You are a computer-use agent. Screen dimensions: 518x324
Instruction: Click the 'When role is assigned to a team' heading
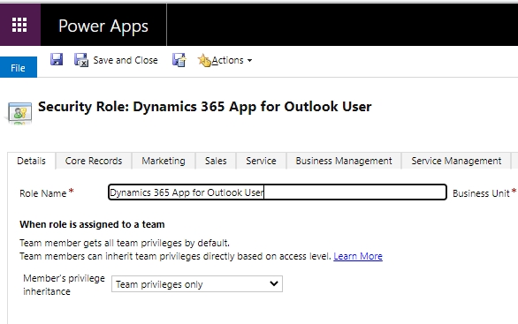pos(92,224)
